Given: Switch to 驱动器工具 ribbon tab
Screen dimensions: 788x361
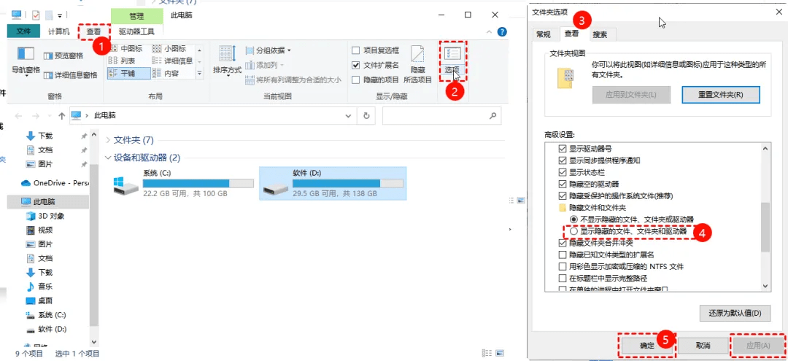Looking at the screenshot, I should click(136, 31).
